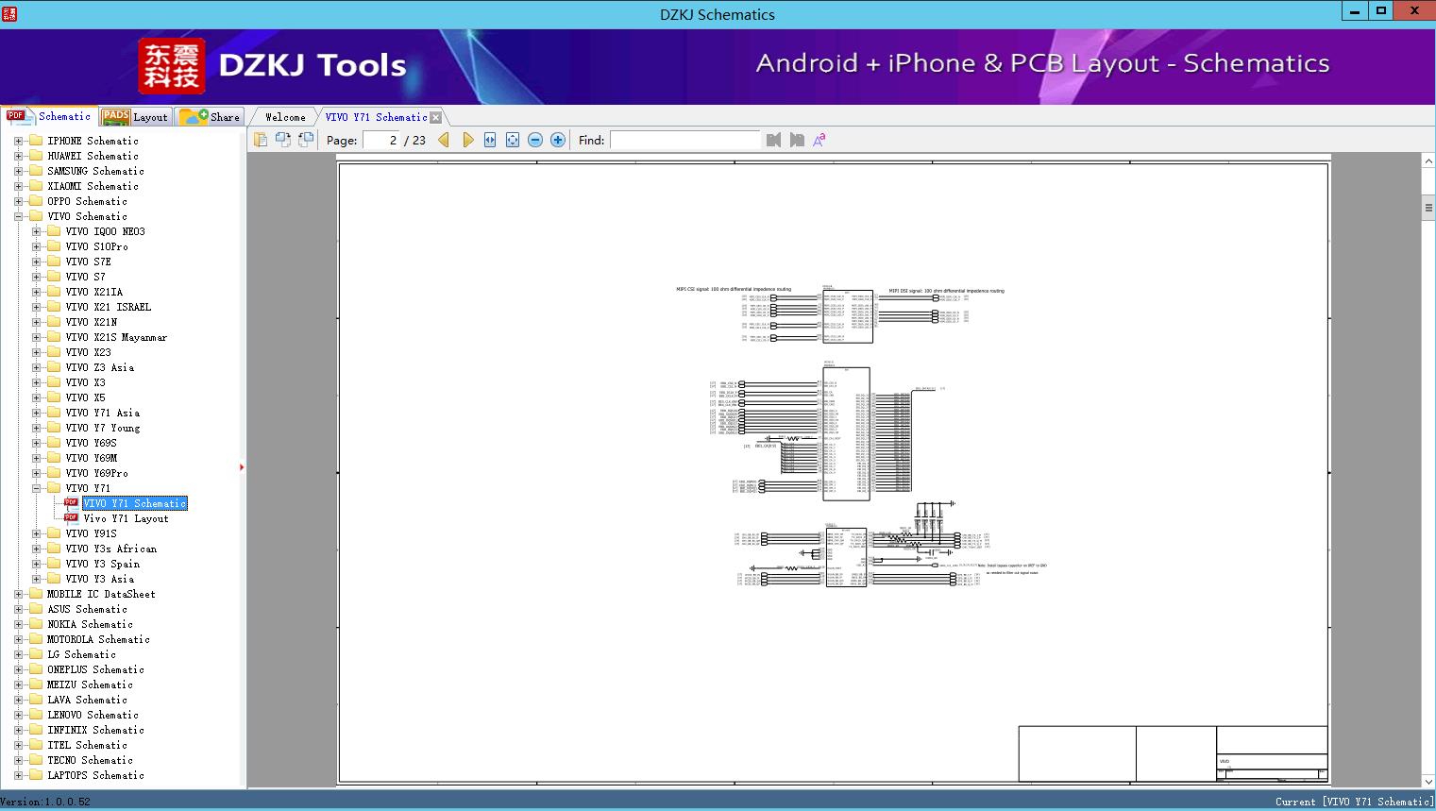Viewport: 1436px width, 811px height.
Task: Click the folder icon for MOBILE IC DataSheet
Action: (36, 594)
